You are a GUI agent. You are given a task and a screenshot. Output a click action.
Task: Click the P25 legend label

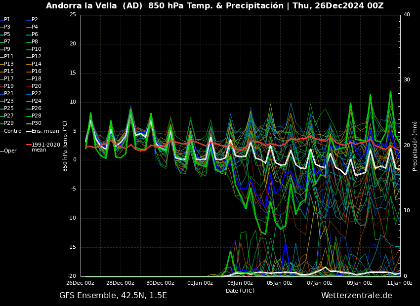click(x=8, y=108)
